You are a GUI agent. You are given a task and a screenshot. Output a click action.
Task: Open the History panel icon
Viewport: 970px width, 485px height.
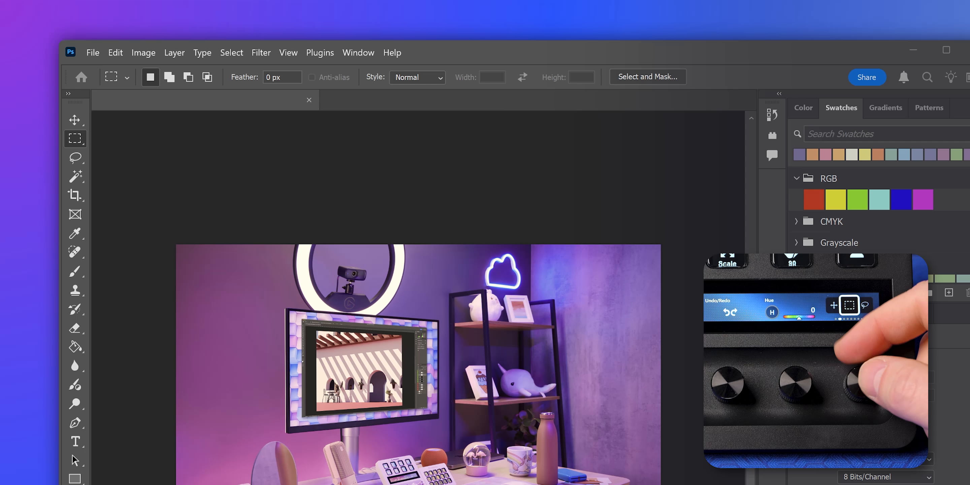[x=772, y=115]
